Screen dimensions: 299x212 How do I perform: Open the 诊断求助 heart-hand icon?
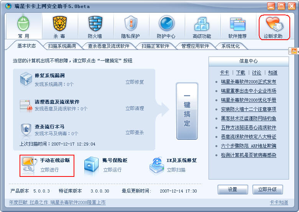(274, 24)
